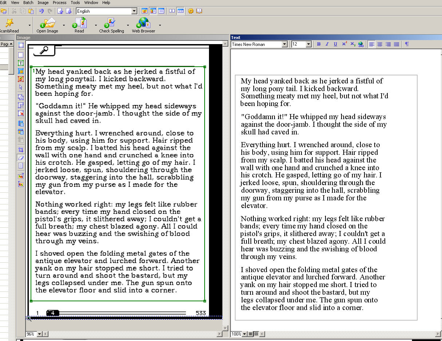
Task: Switch to details table view
Action: pos(180,11)
